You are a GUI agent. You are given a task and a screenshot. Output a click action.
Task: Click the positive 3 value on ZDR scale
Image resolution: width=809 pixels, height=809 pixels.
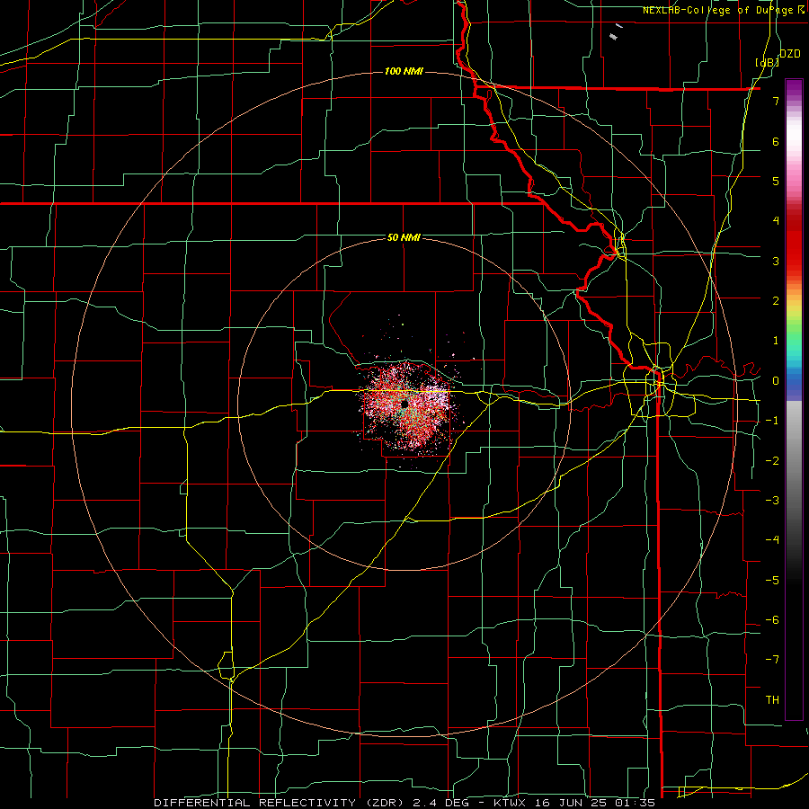(776, 261)
